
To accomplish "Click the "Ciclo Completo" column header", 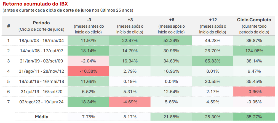I will tap(254, 20).
